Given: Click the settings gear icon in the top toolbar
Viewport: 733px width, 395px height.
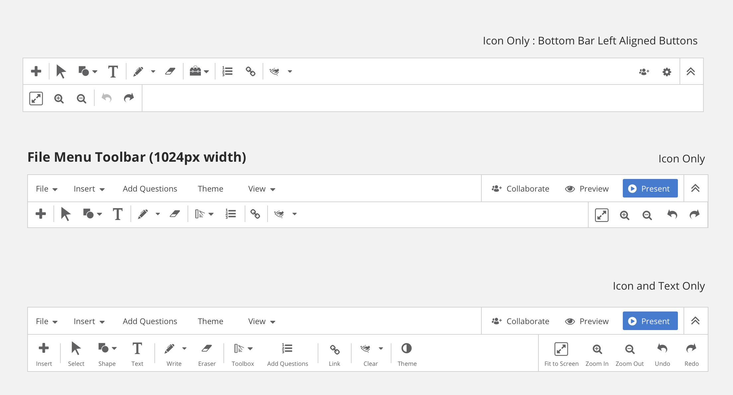Looking at the screenshot, I should pyautogui.click(x=667, y=72).
